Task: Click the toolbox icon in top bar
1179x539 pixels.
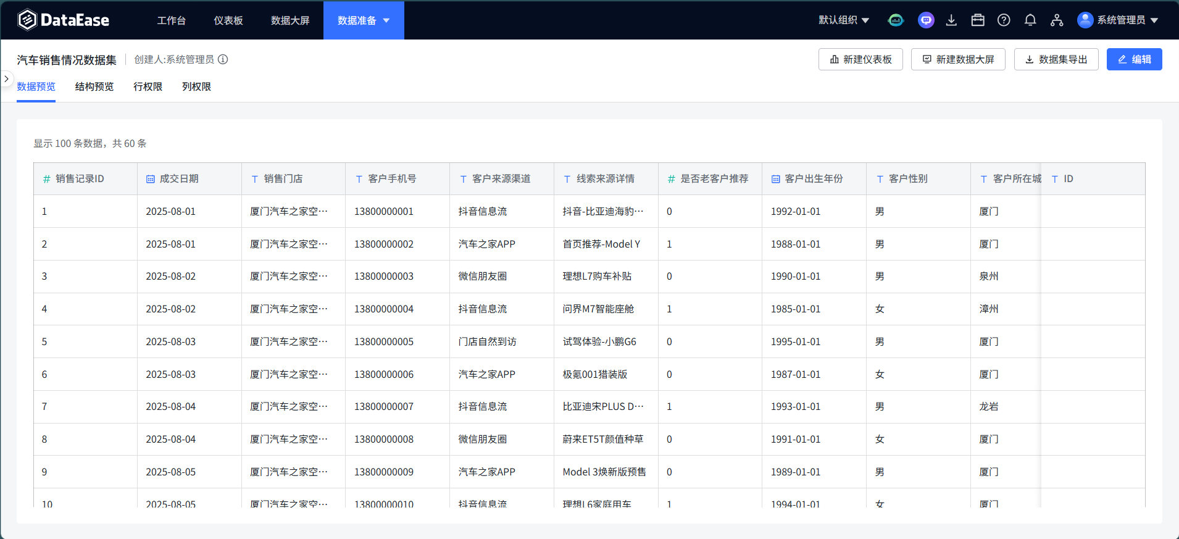Action: [x=978, y=20]
